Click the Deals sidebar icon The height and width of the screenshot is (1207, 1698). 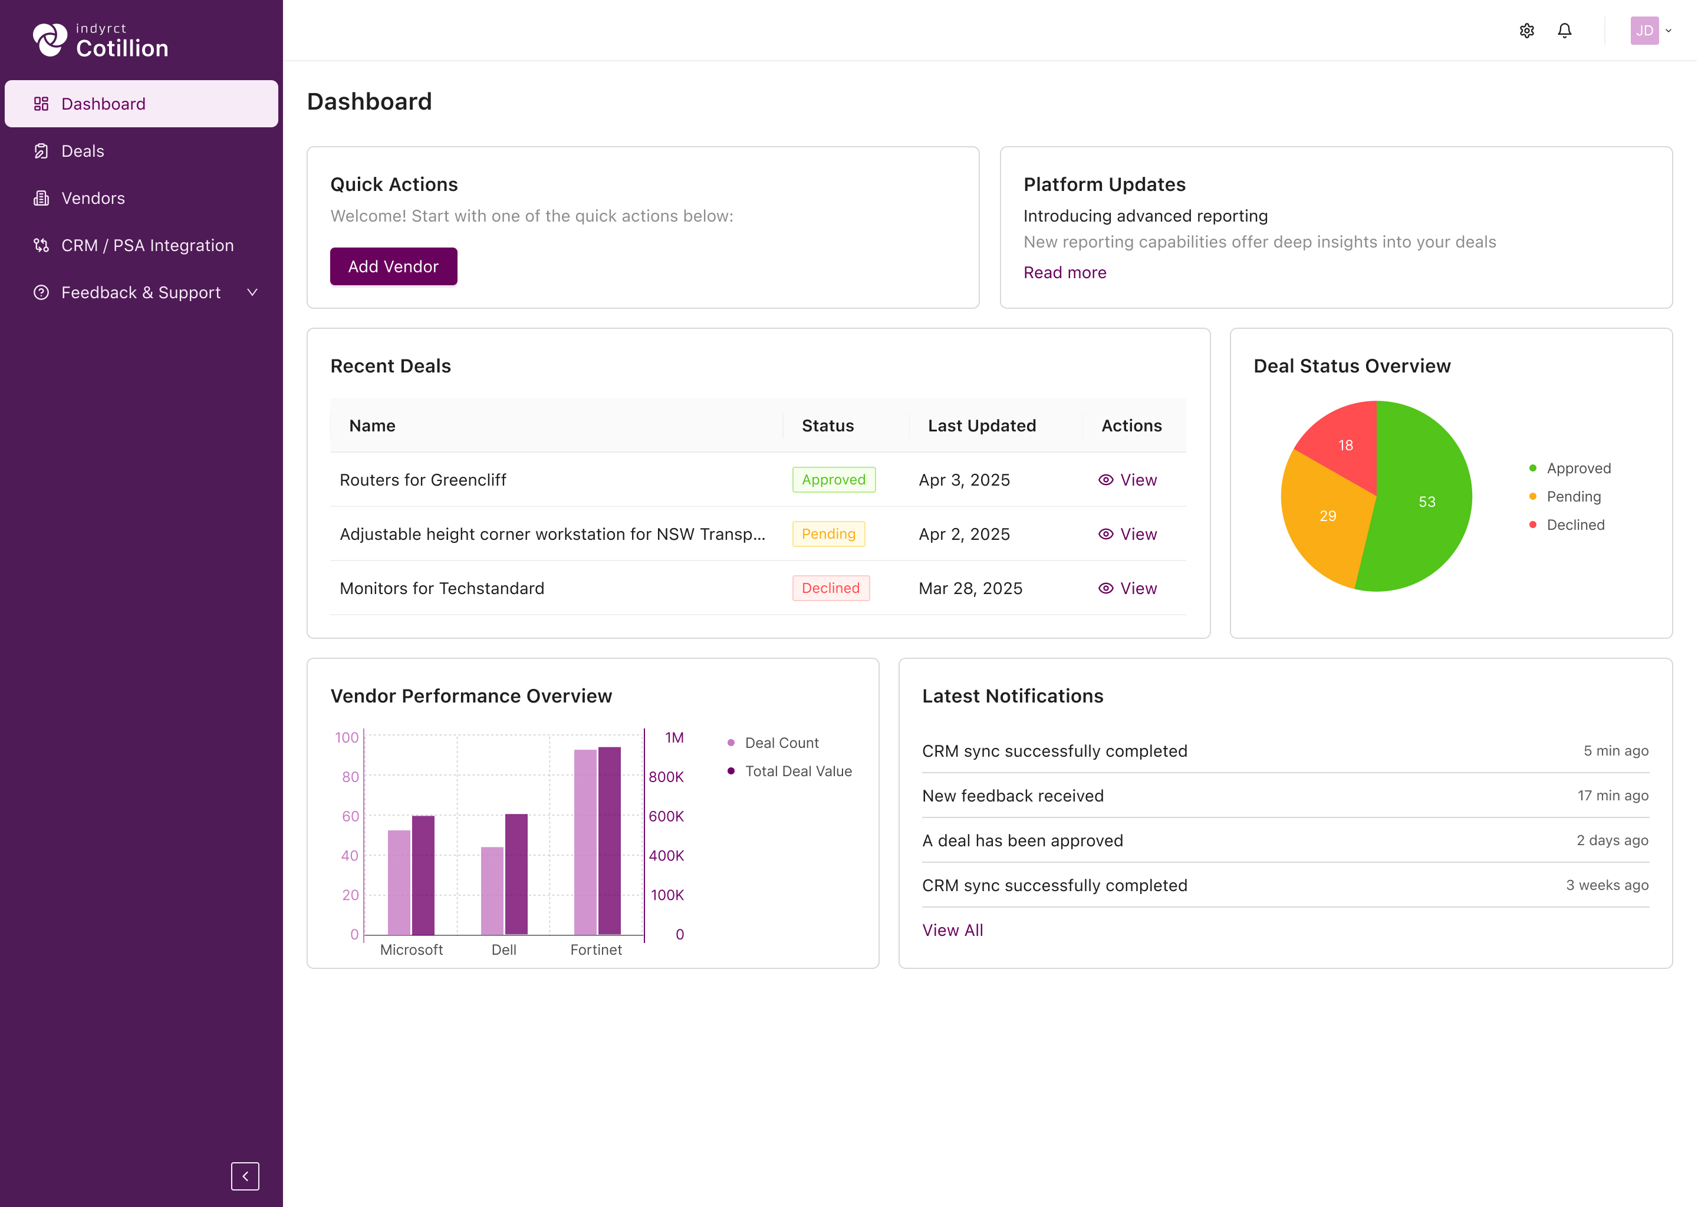(42, 151)
